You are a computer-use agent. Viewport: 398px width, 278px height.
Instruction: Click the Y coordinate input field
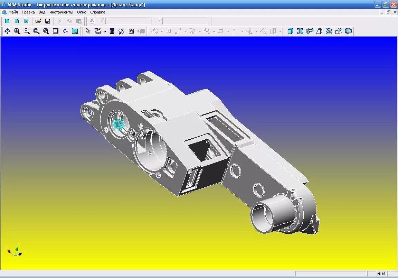[x=186, y=21]
